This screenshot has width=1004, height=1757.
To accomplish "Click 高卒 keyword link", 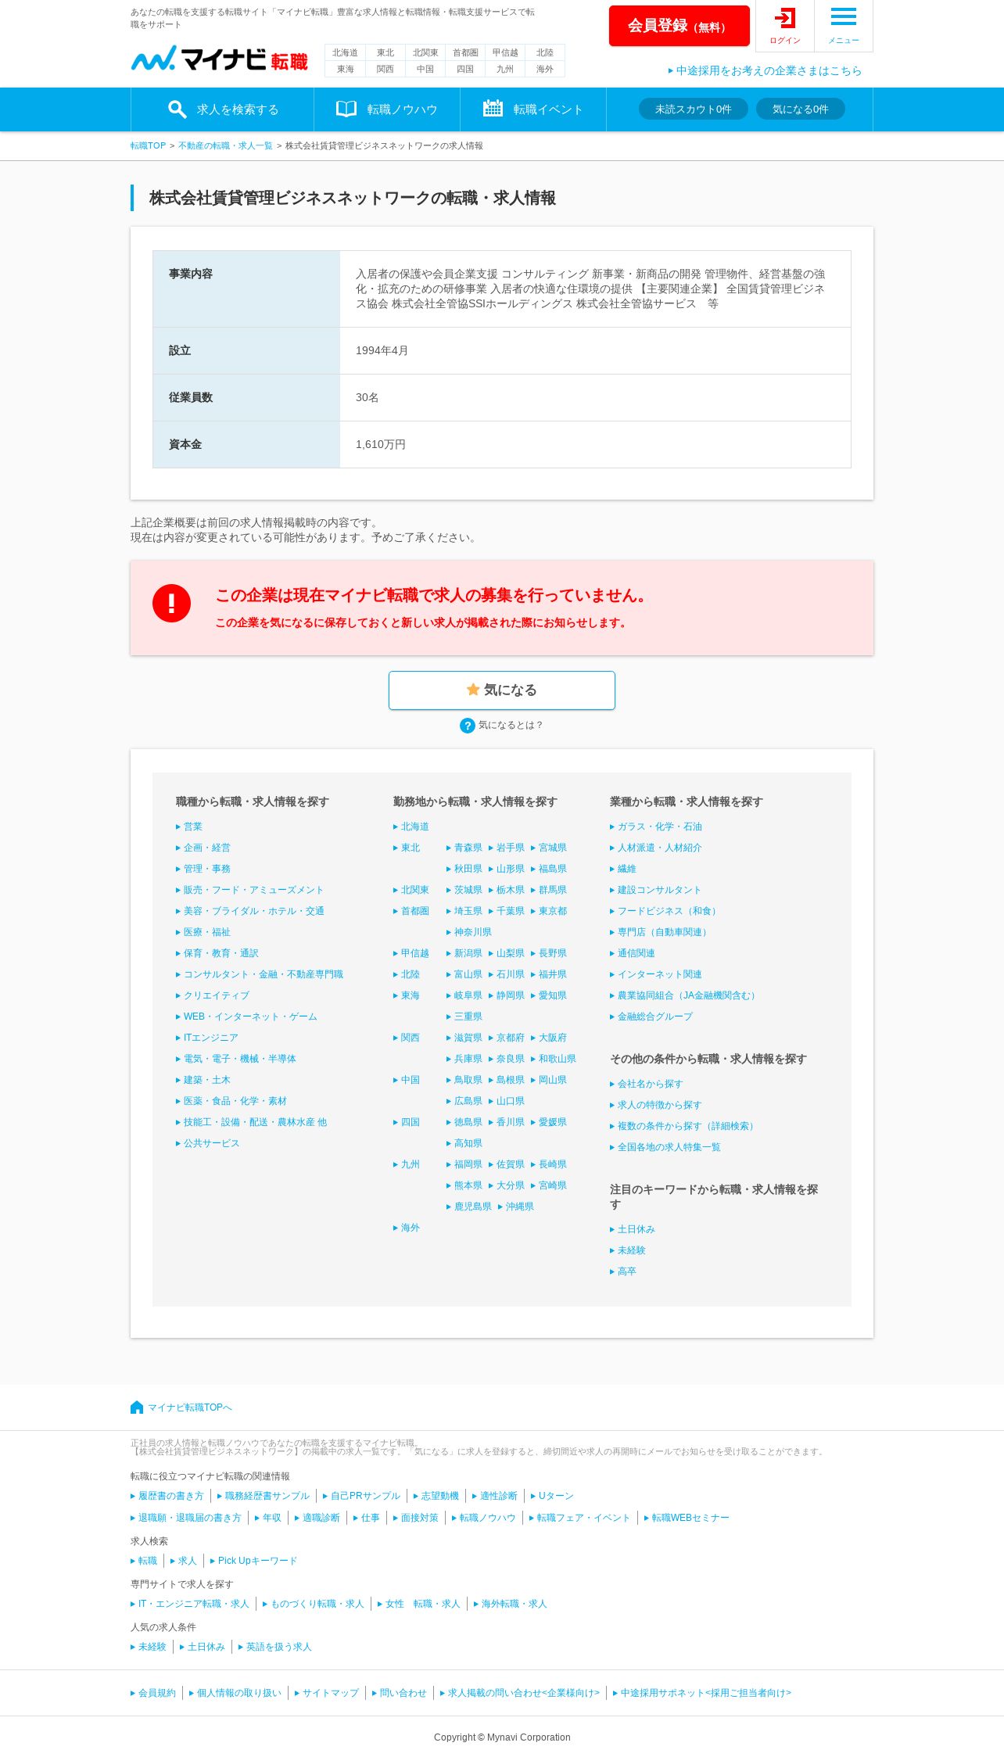I will 623,1271.
